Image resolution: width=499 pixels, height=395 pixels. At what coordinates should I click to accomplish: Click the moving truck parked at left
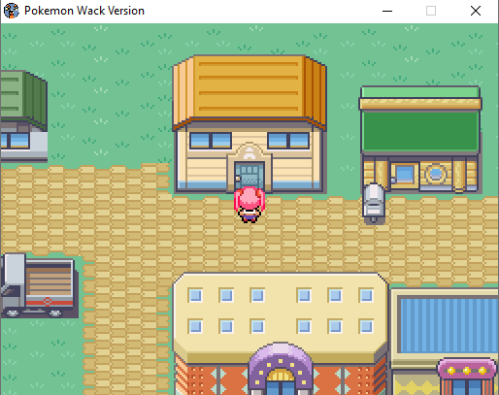[x=39, y=286]
